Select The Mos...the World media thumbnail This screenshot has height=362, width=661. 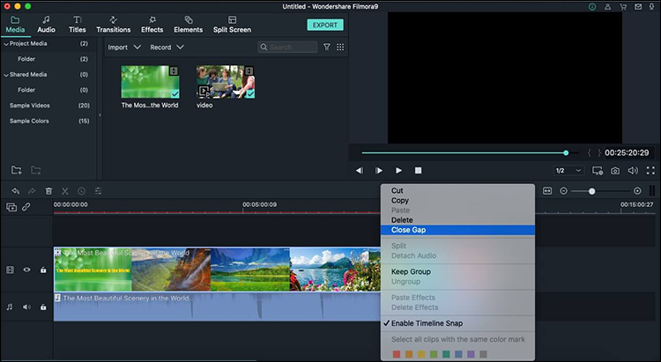pyautogui.click(x=150, y=82)
